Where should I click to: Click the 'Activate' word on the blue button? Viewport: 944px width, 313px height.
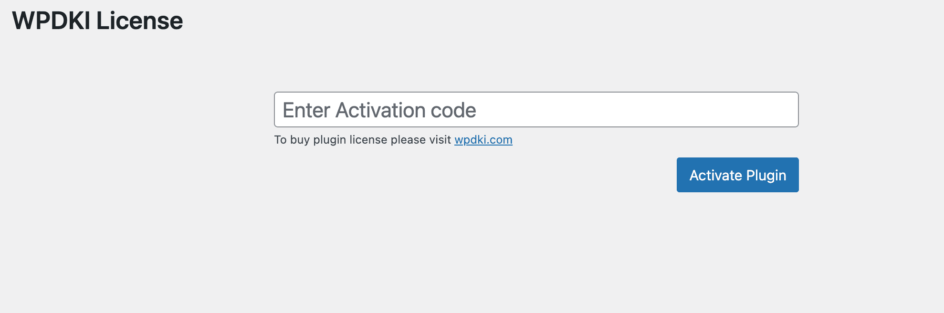coord(715,175)
